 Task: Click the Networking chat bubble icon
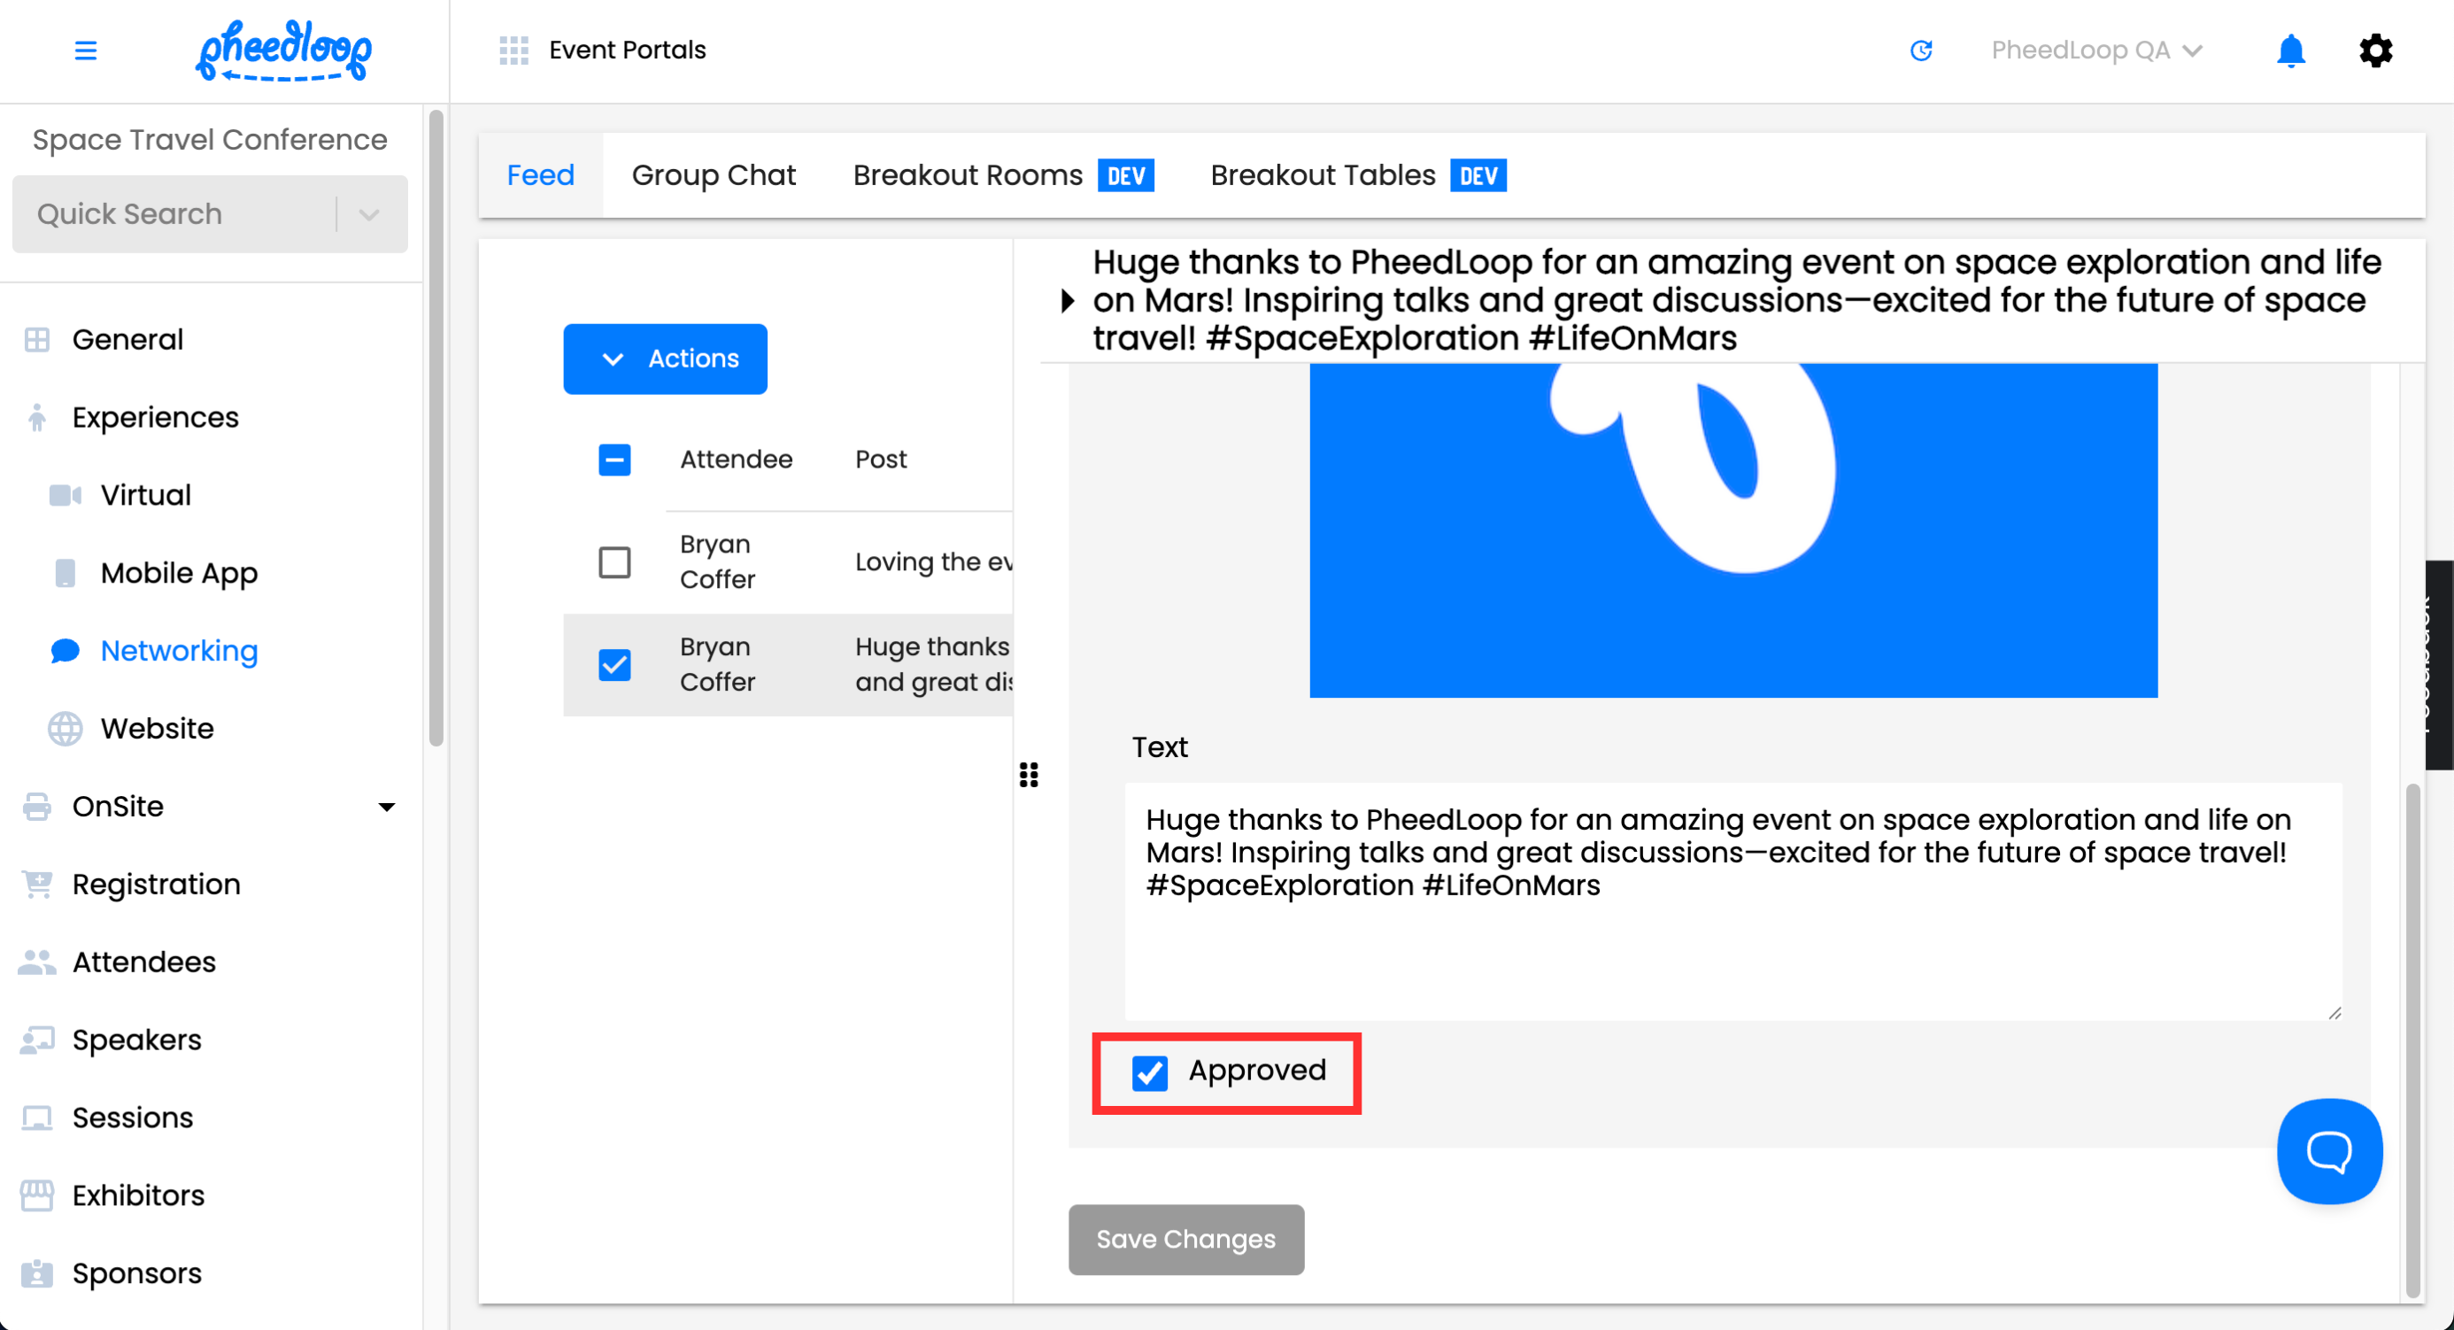pos(65,652)
